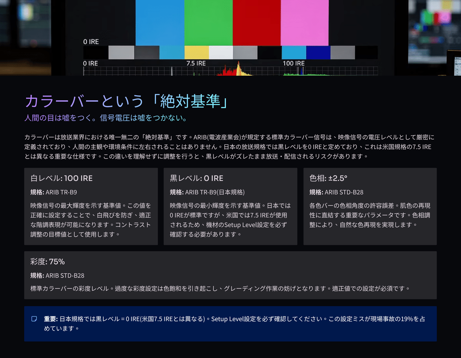Screen dimensions: 461x358
Task: Select the blue subtitle about 信号電圧
Action: 106,119
